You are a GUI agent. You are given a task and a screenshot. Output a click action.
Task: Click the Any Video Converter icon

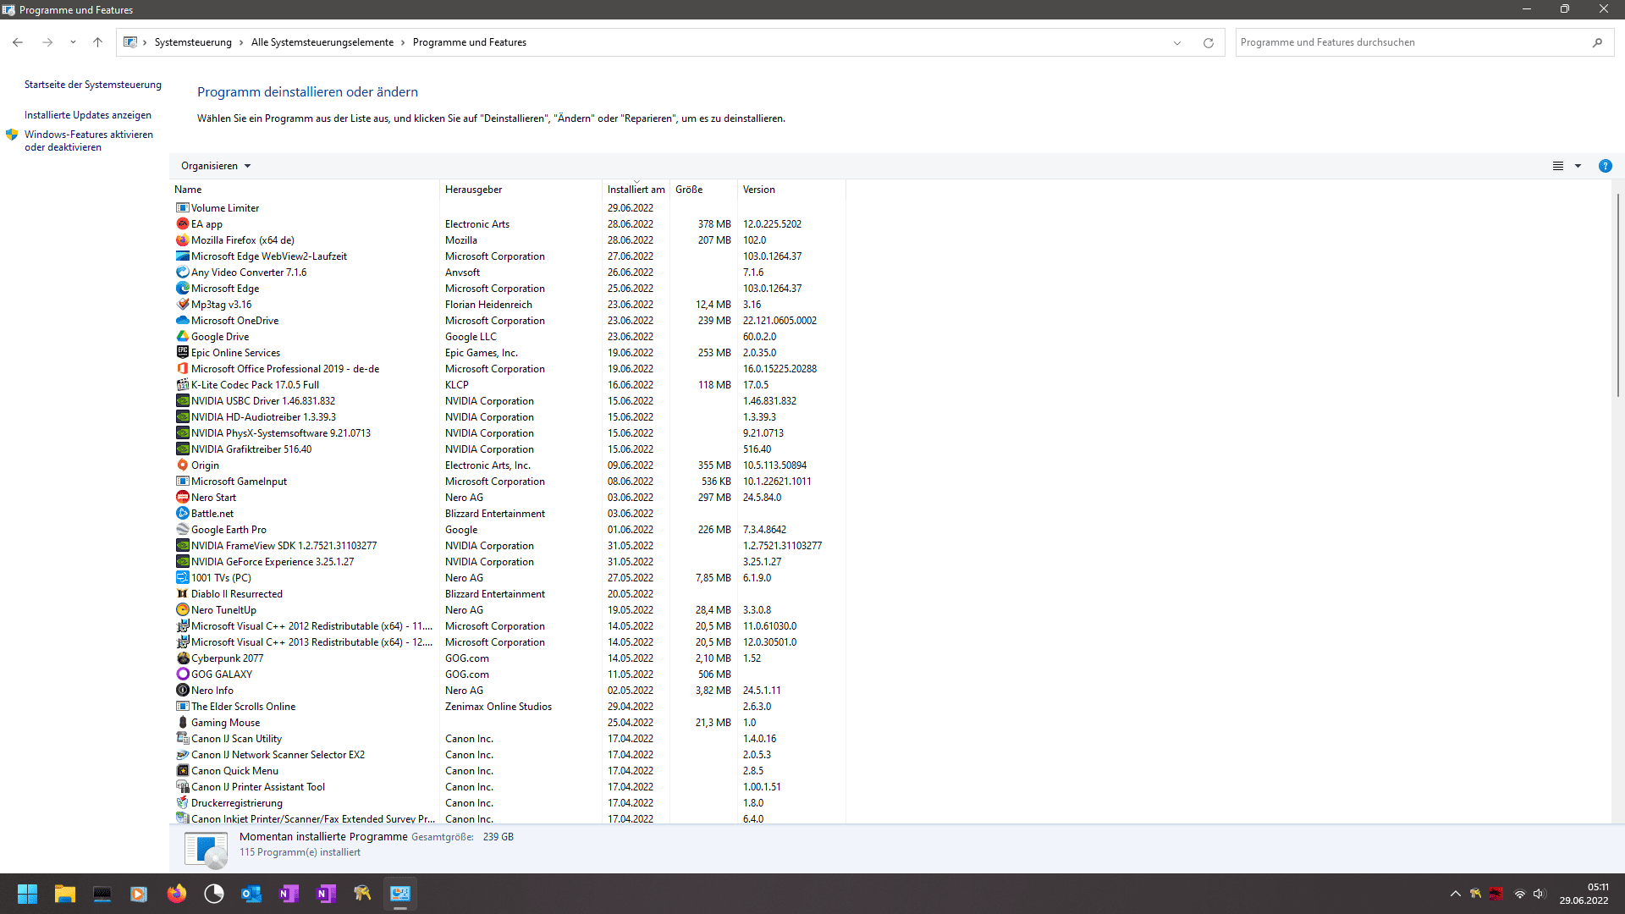pos(182,273)
